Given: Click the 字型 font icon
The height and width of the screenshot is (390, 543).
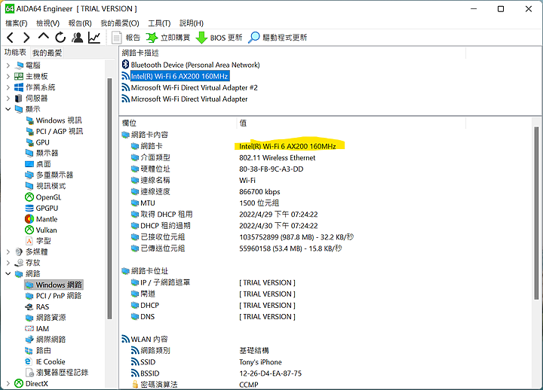Looking at the screenshot, I should [29, 241].
